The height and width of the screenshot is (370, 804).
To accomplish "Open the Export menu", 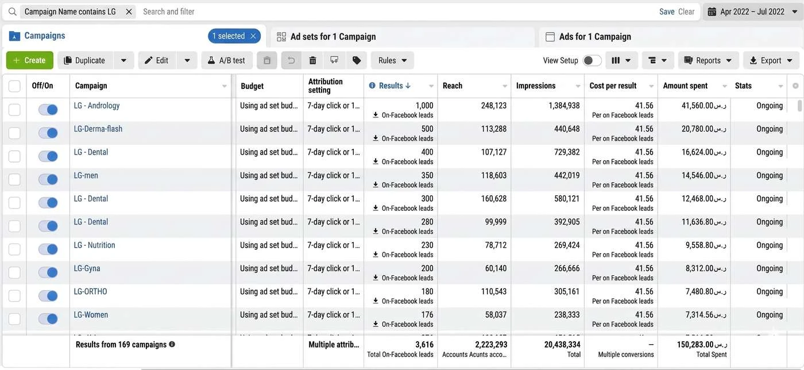I will (771, 60).
